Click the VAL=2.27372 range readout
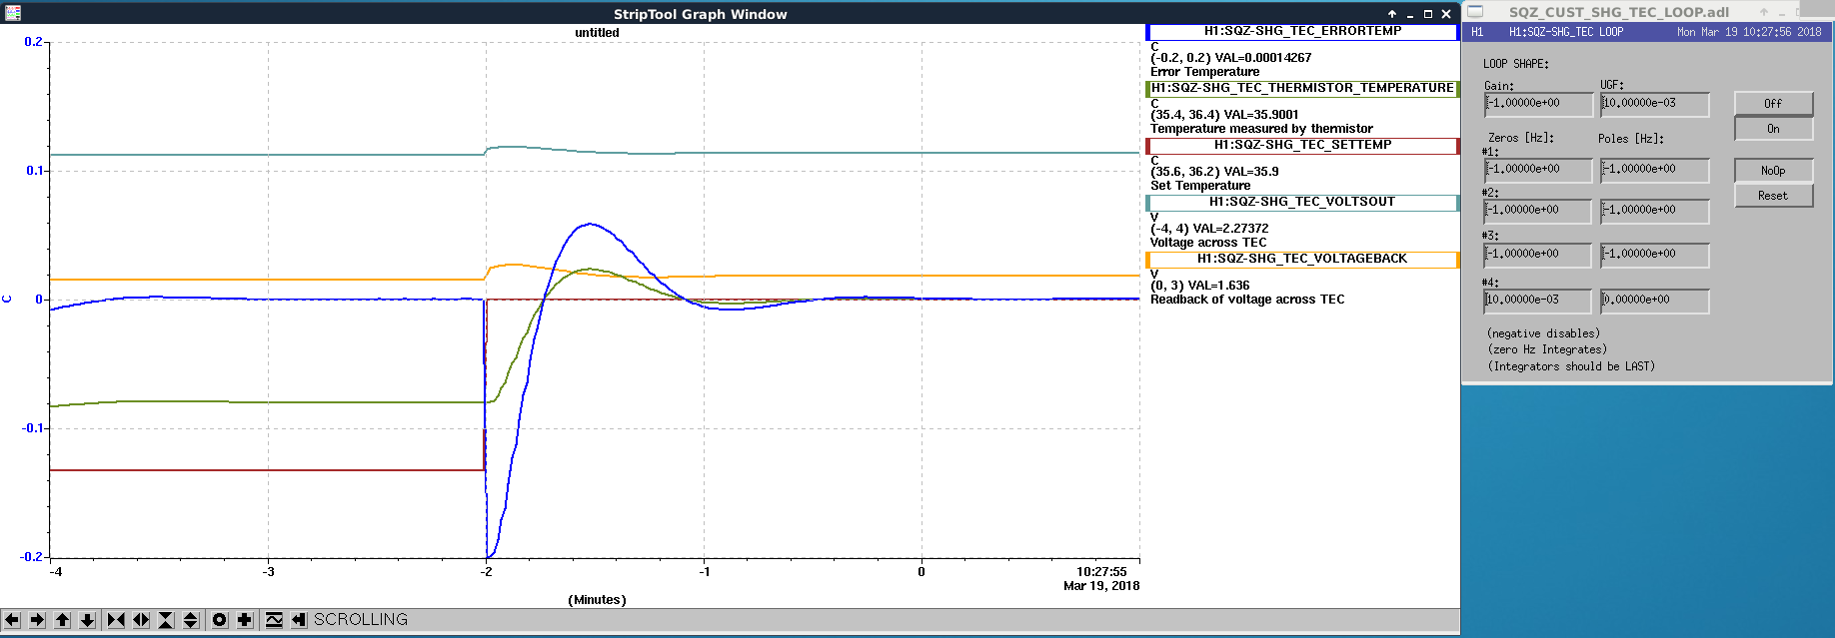 coord(1209,229)
